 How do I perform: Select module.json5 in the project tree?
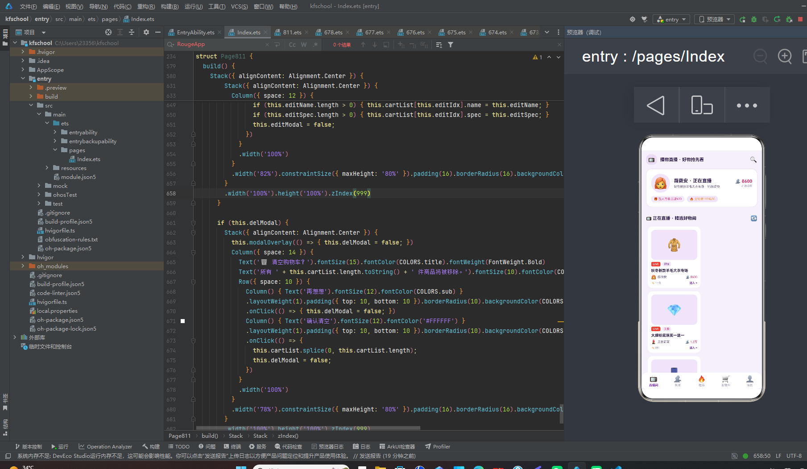click(x=78, y=177)
